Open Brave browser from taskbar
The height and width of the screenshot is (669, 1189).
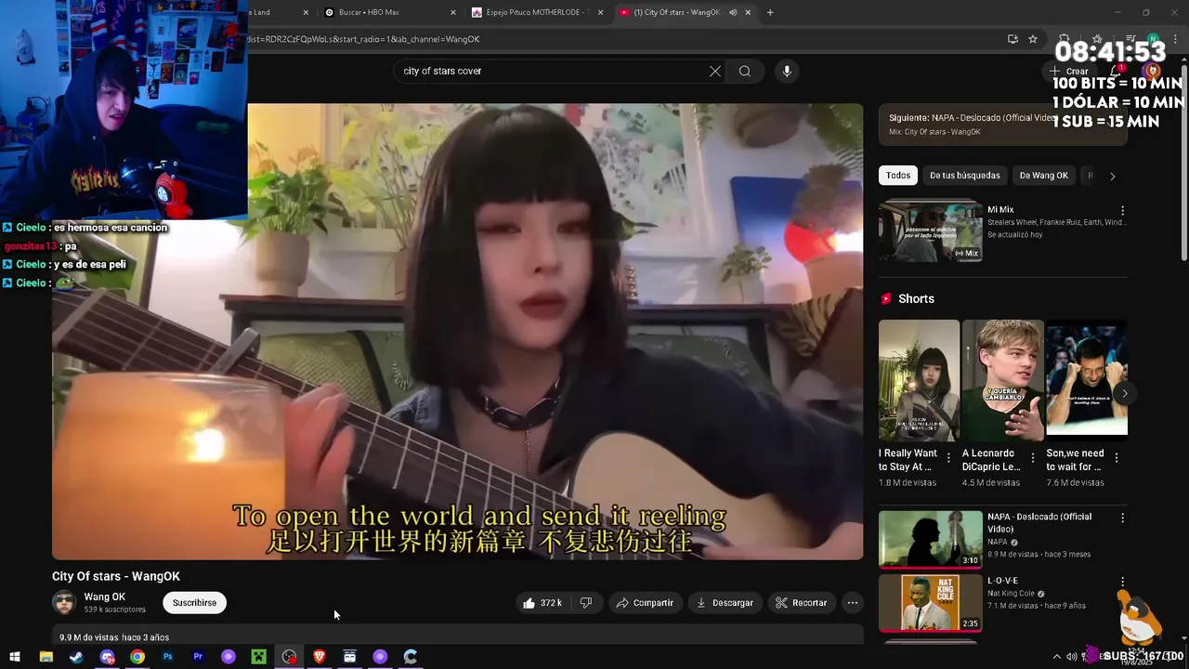click(320, 657)
